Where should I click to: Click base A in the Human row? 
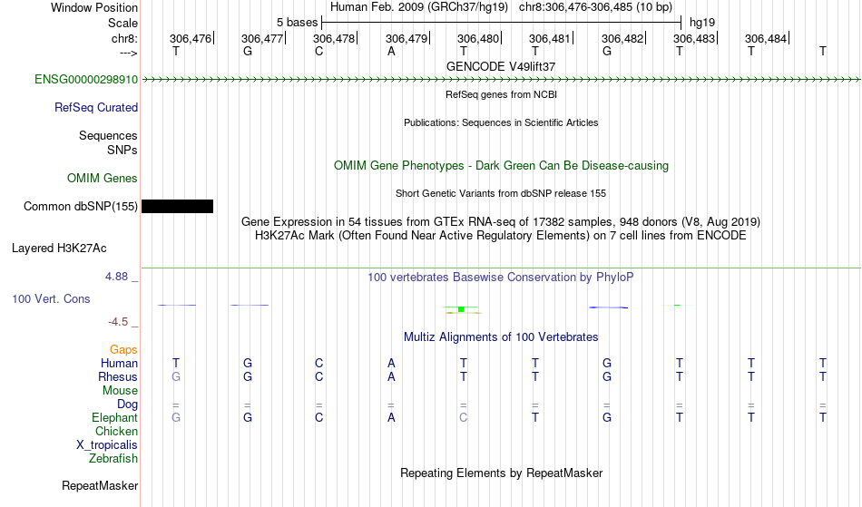[391, 363]
